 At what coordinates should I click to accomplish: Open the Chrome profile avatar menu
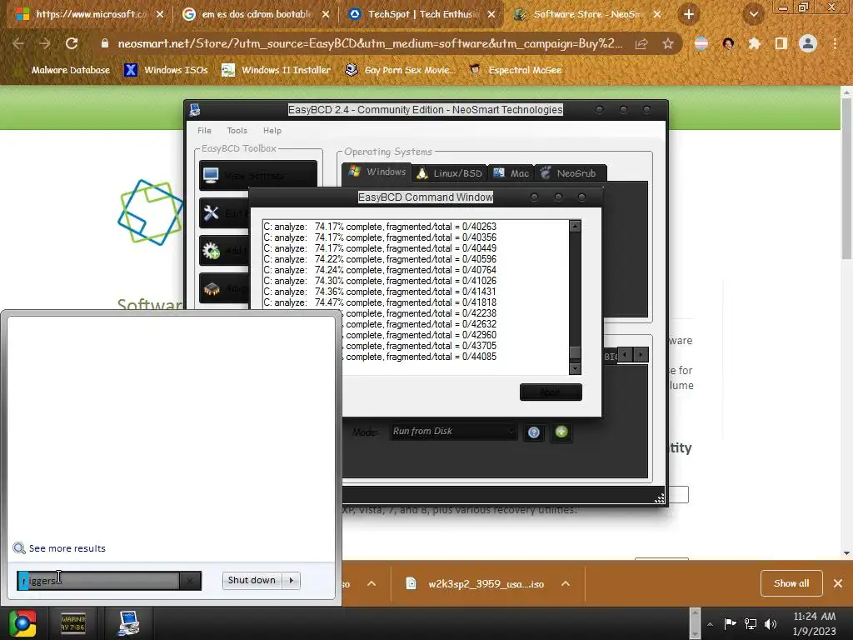[x=808, y=43]
